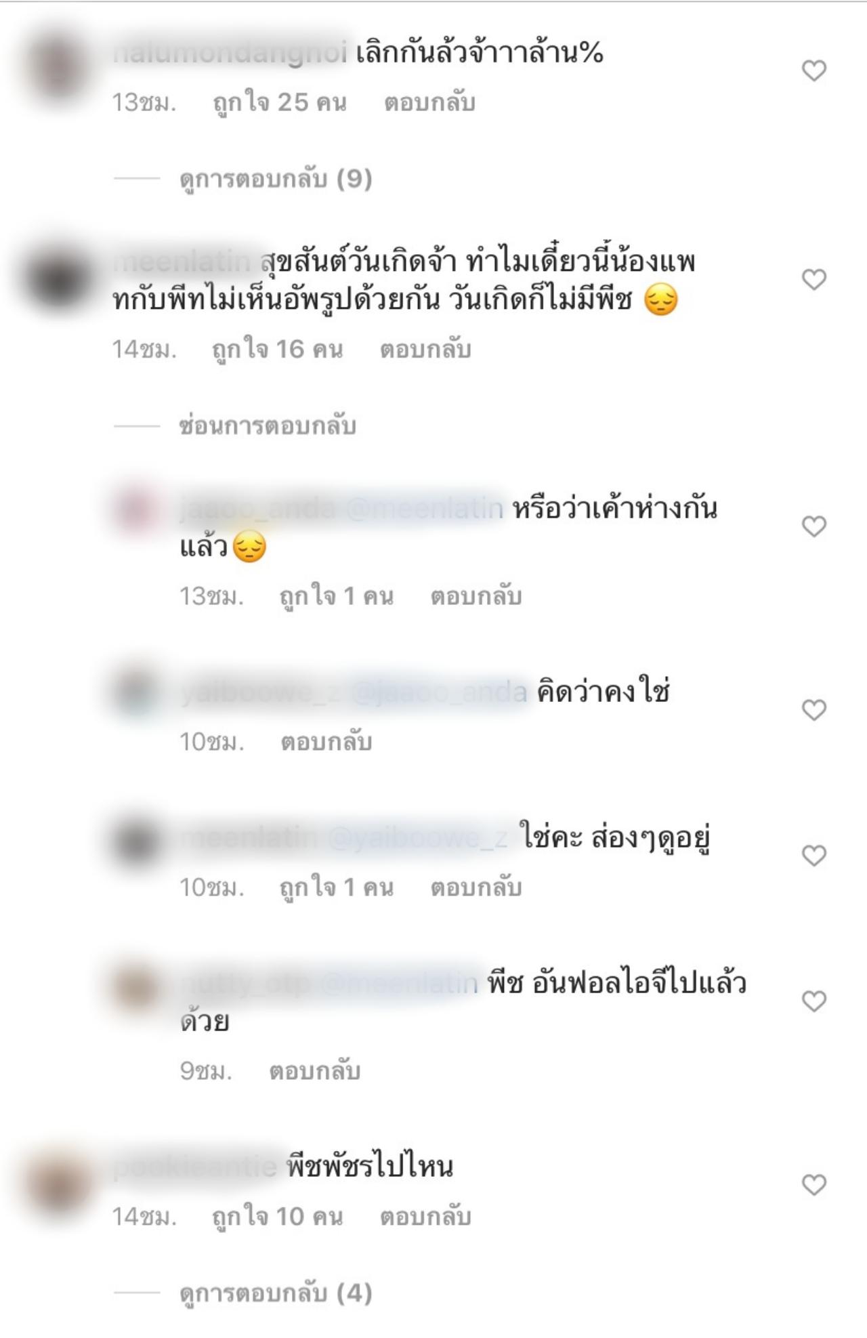The height and width of the screenshot is (1338, 867).
Task: Expand 'ดูการตอบกลับ (4)' replies
Action: [276, 1293]
